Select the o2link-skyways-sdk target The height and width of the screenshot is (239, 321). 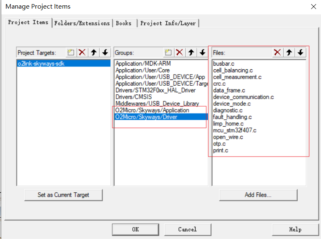point(64,64)
